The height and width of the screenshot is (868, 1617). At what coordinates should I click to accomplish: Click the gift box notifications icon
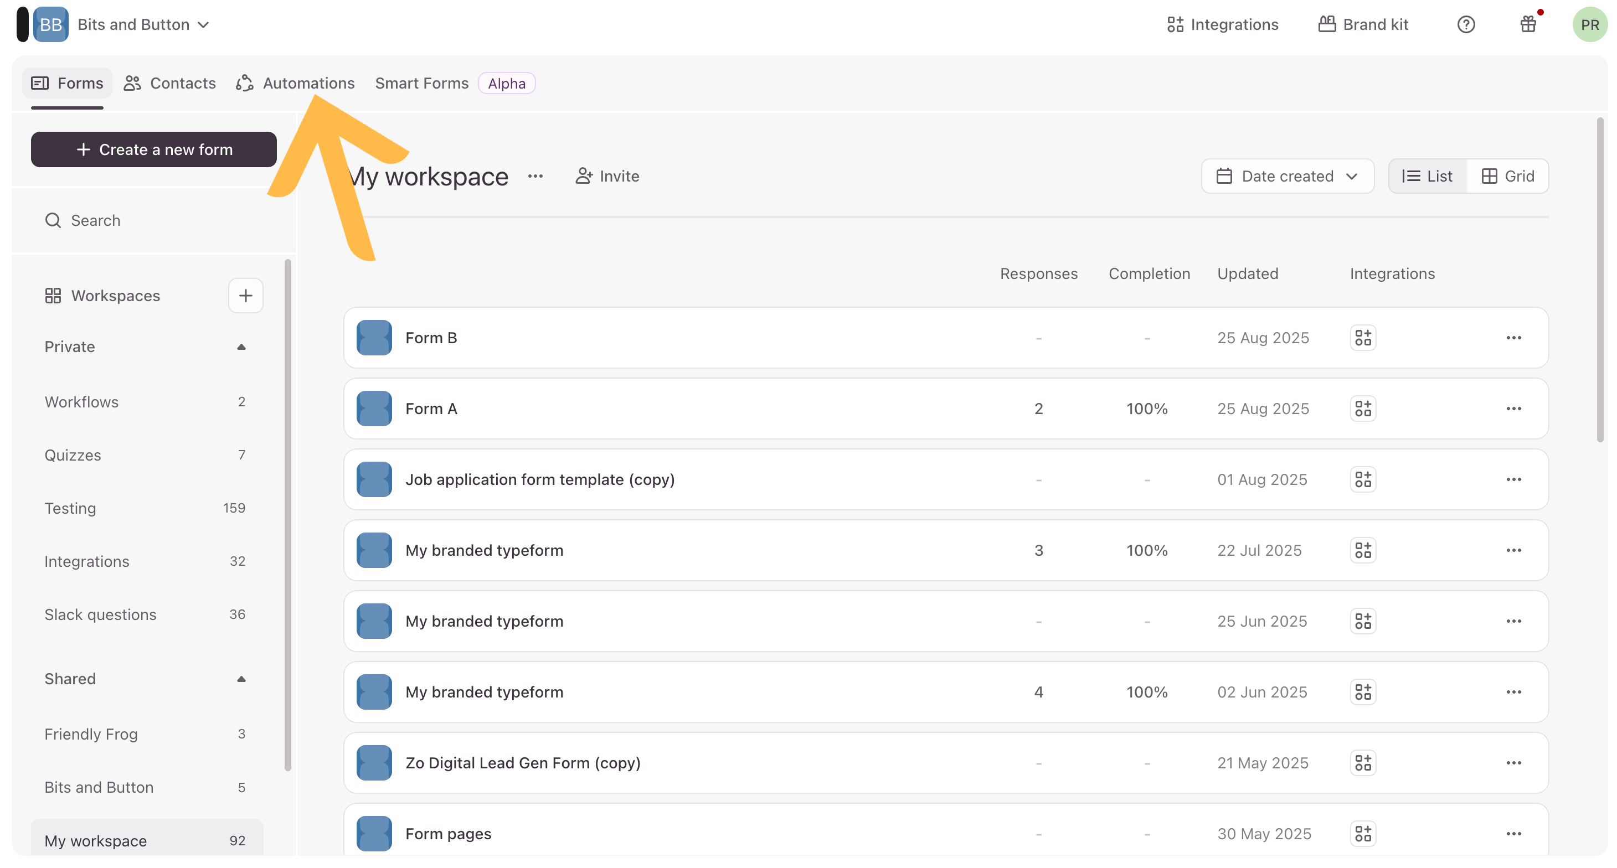tap(1528, 24)
